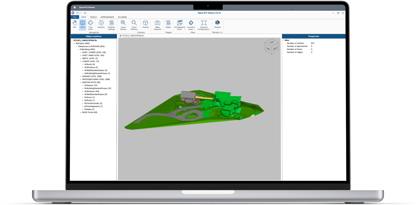Click the Number of entities value 812

pyautogui.click(x=313, y=43)
